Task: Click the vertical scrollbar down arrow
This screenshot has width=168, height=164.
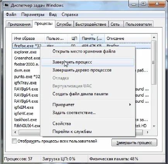Action: [154, 126]
